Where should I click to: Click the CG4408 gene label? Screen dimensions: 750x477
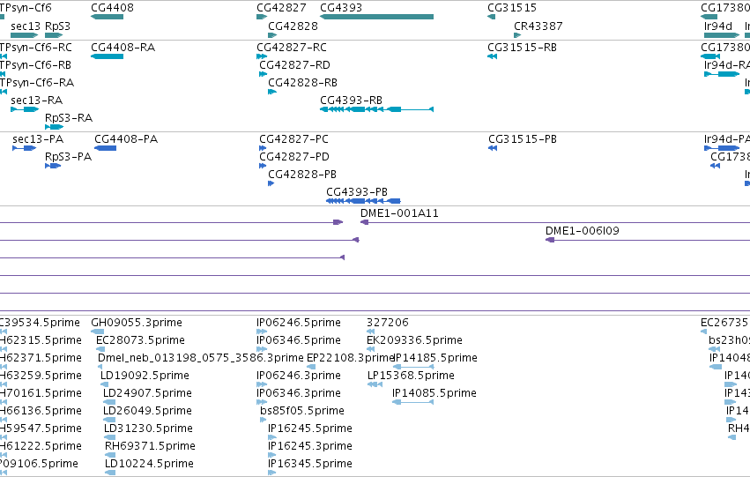112,8
